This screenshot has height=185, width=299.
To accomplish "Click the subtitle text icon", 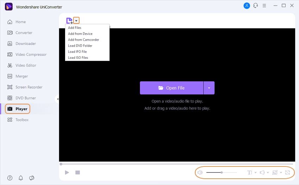I will click(249, 172).
